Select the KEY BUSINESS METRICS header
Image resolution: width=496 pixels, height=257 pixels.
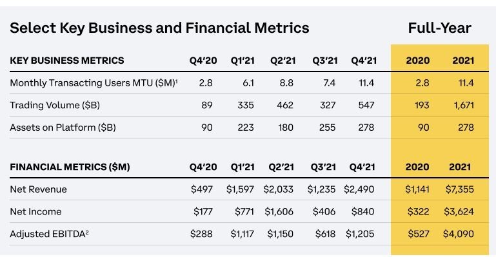pos(66,61)
